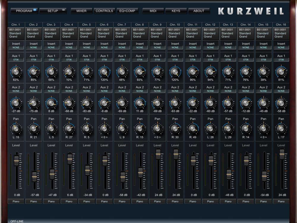Image resolution: width=297 pixels, height=223 pixels.
Task: Click Chn. 16 Pan knob showing L: 17
Action: [281, 129]
